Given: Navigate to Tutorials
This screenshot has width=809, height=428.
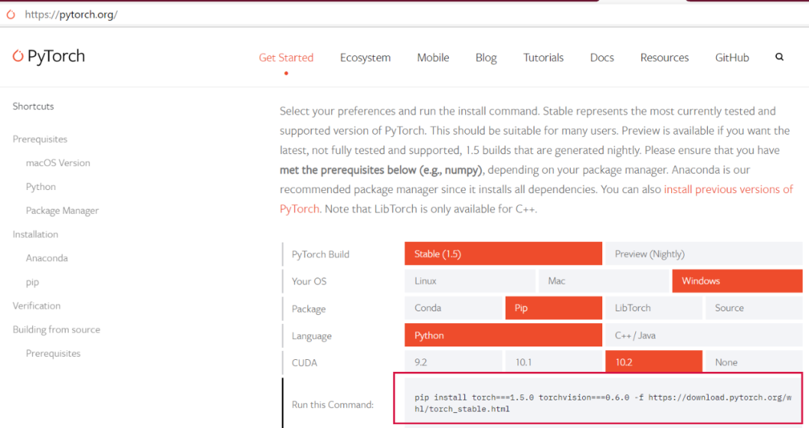Looking at the screenshot, I should [543, 57].
